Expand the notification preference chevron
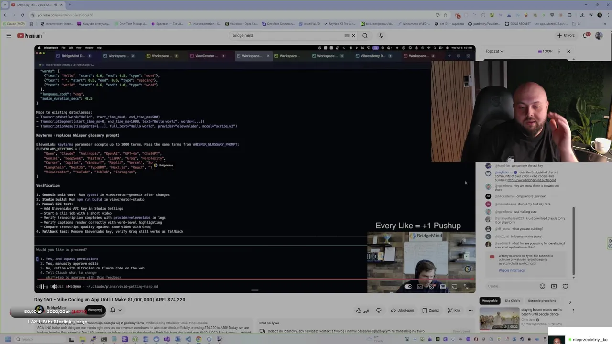The height and width of the screenshot is (344, 612). 120,310
